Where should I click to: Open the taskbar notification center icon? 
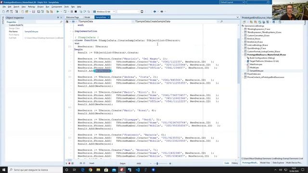pyautogui.click(x=303, y=170)
